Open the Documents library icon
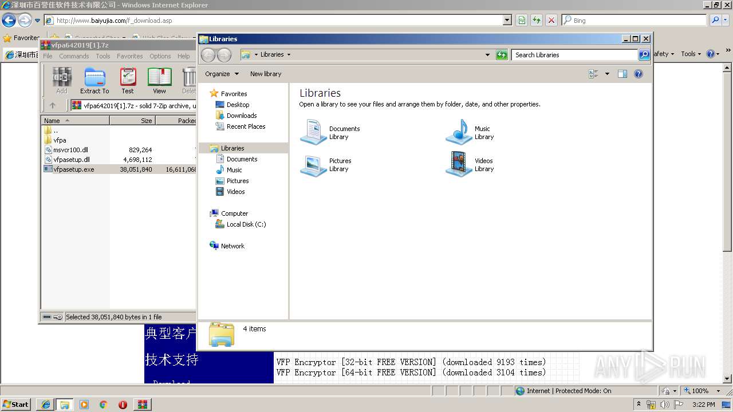The image size is (733, 412). pos(313,132)
